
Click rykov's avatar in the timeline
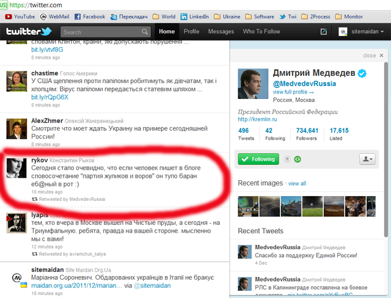[x=15, y=165]
